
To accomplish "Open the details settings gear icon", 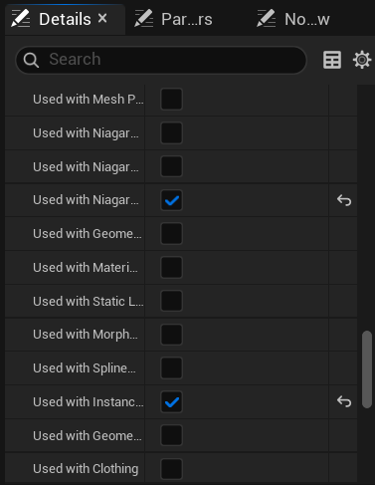I will [362, 60].
